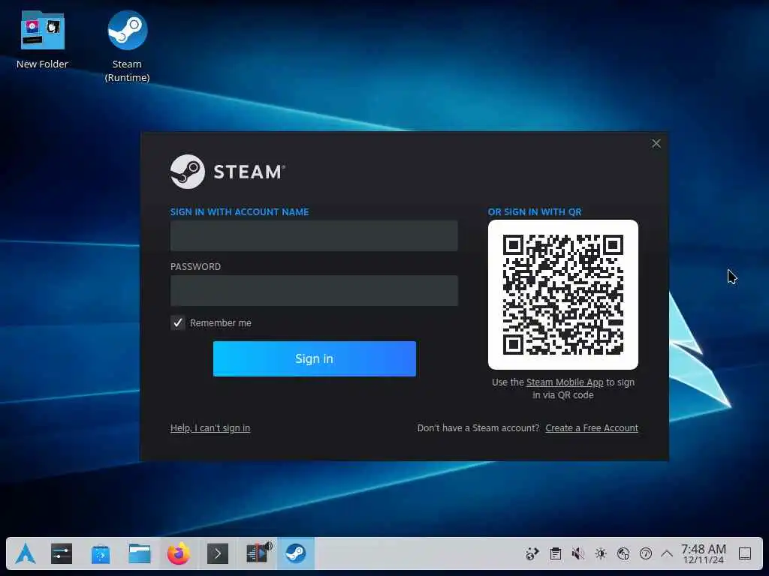Click the circular question-mark tray icon
The height and width of the screenshot is (576, 769).
pyautogui.click(x=645, y=554)
